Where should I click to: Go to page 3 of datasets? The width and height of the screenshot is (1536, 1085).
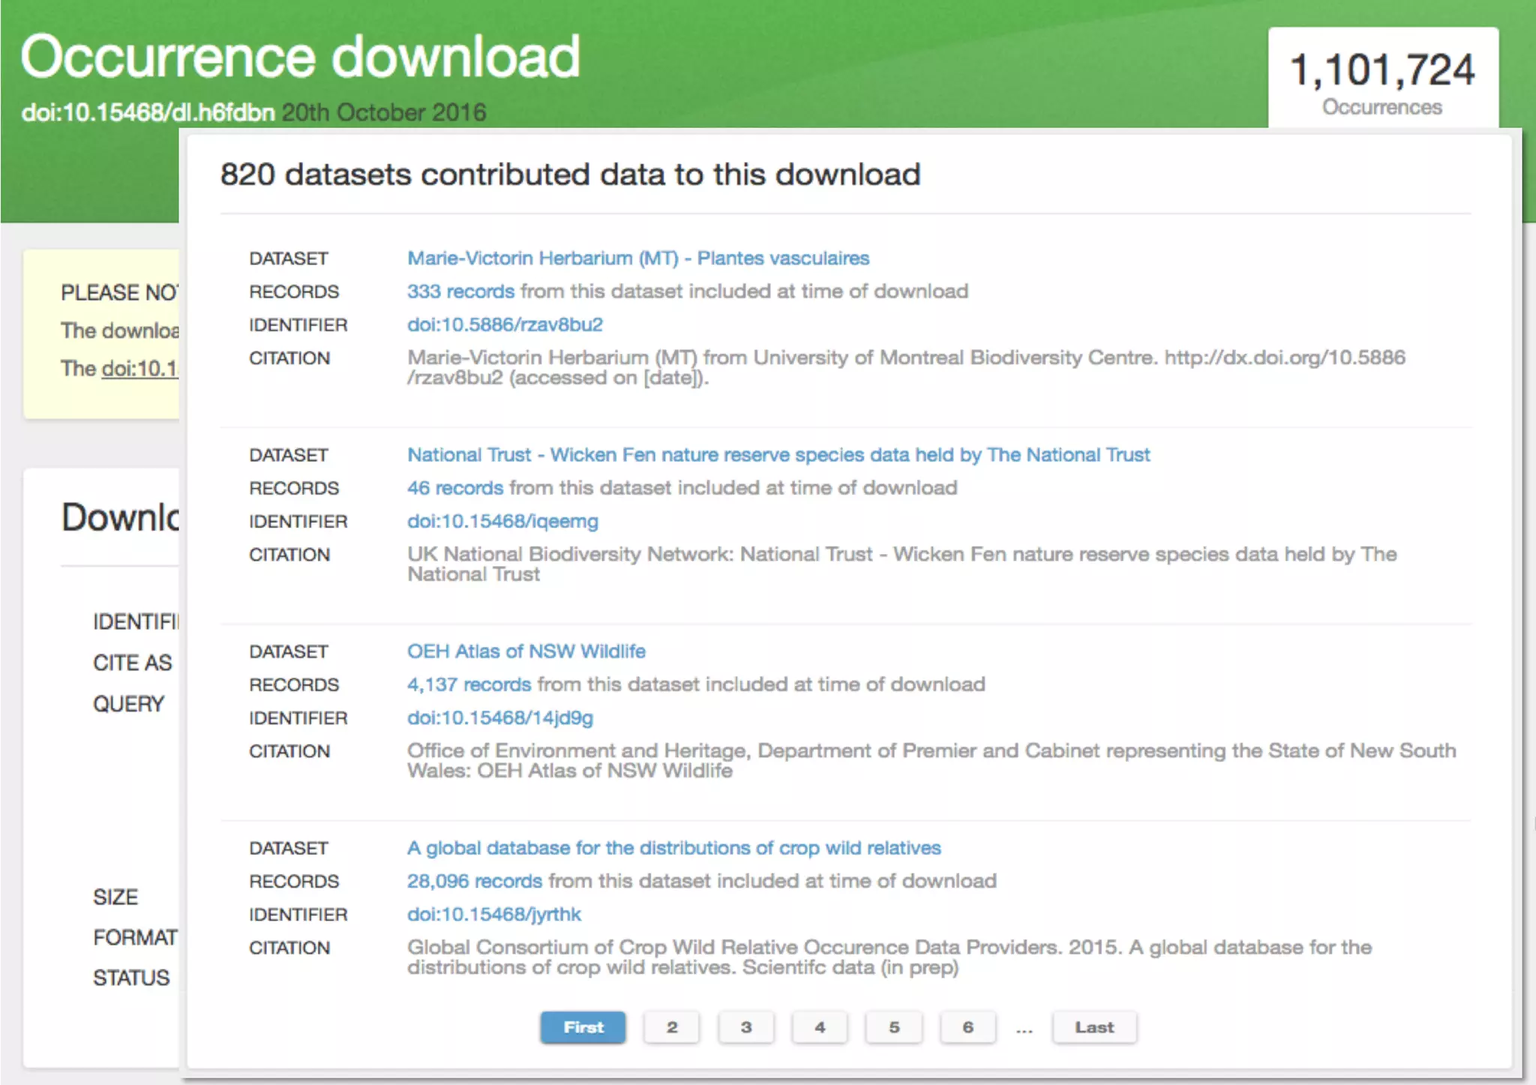(745, 1027)
